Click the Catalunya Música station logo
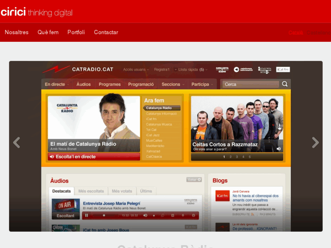 coord(265,70)
